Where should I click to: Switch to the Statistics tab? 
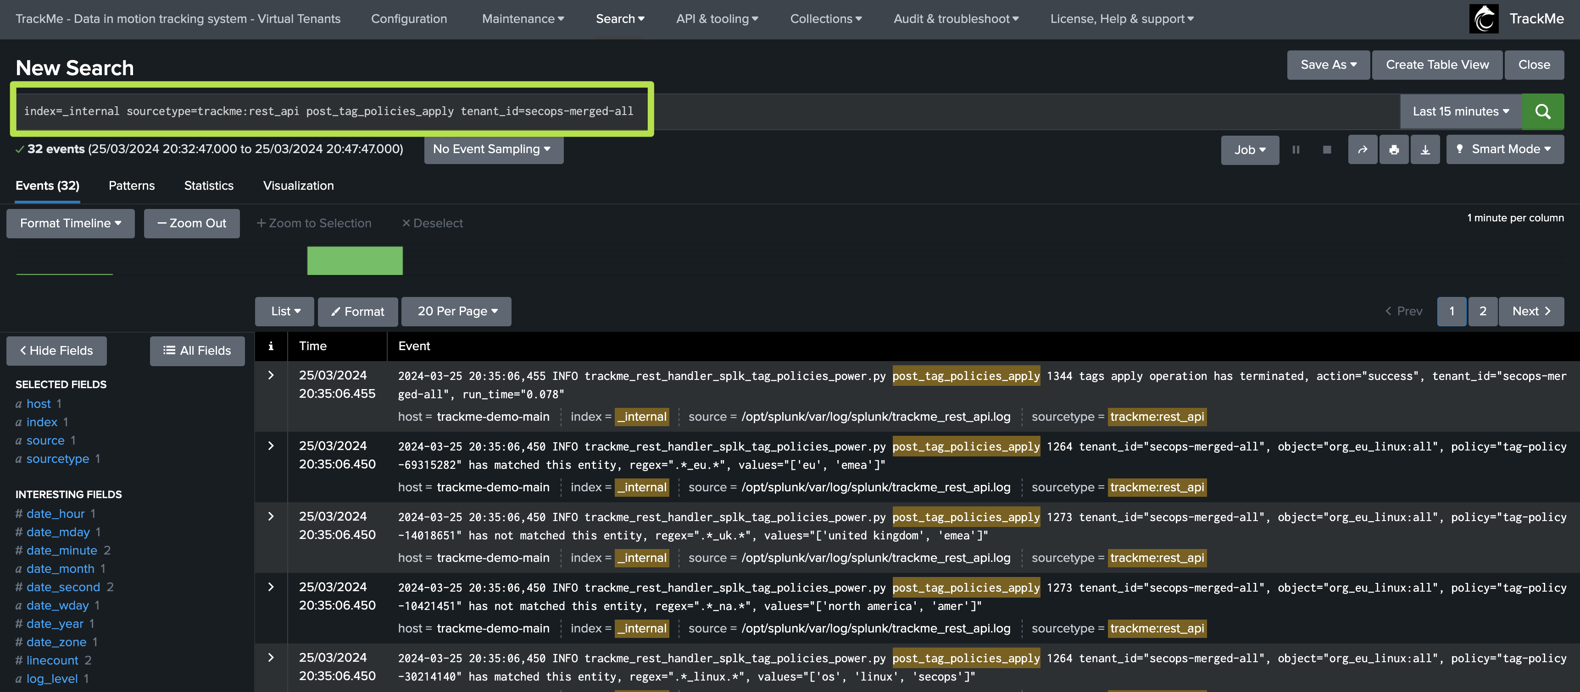[x=209, y=186]
